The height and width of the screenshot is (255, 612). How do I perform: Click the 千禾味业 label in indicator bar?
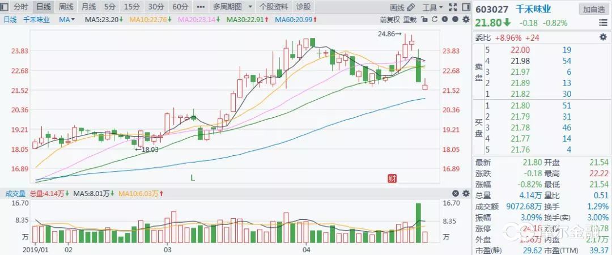pyautogui.click(x=37, y=19)
